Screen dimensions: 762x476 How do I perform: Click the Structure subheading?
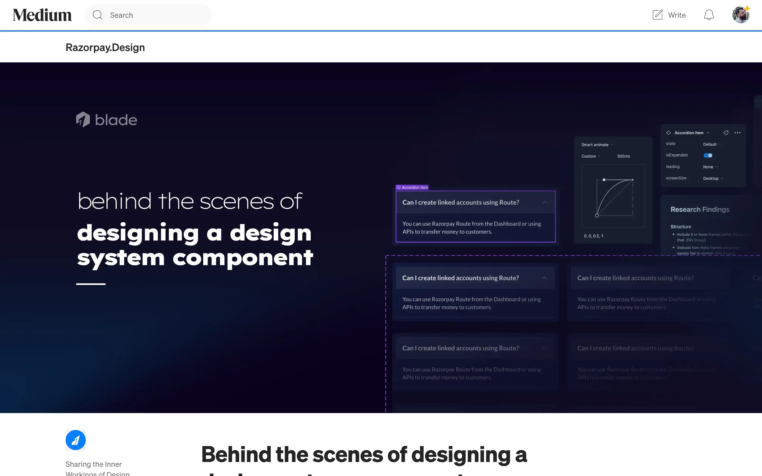tap(681, 227)
